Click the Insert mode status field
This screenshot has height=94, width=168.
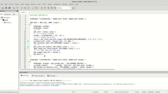pyautogui.click(x=137, y=92)
